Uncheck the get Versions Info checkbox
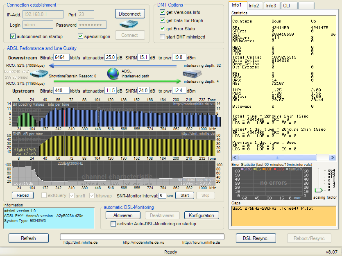Screen dimensions: 342x256 click(162, 12)
